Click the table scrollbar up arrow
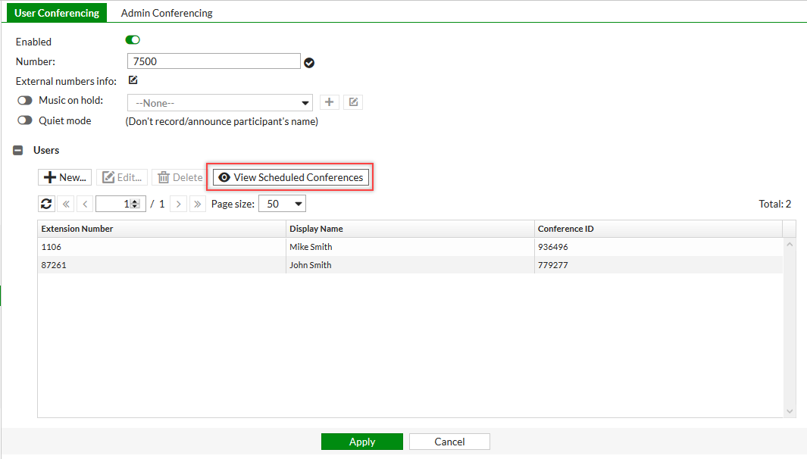The height and width of the screenshot is (459, 807). (x=790, y=245)
